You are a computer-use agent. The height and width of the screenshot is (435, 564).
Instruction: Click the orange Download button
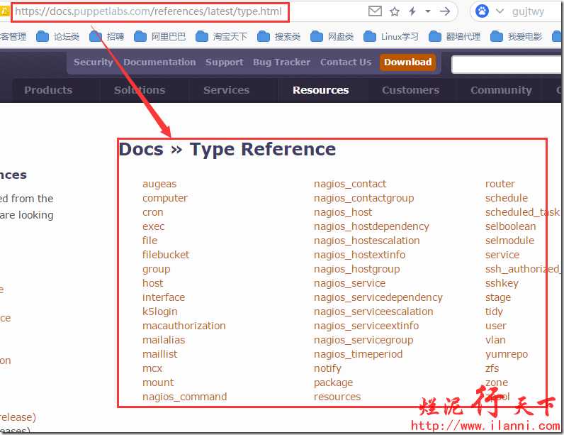tap(407, 62)
